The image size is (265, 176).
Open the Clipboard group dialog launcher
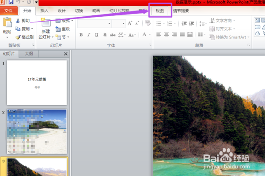pyautogui.click(x=33, y=45)
